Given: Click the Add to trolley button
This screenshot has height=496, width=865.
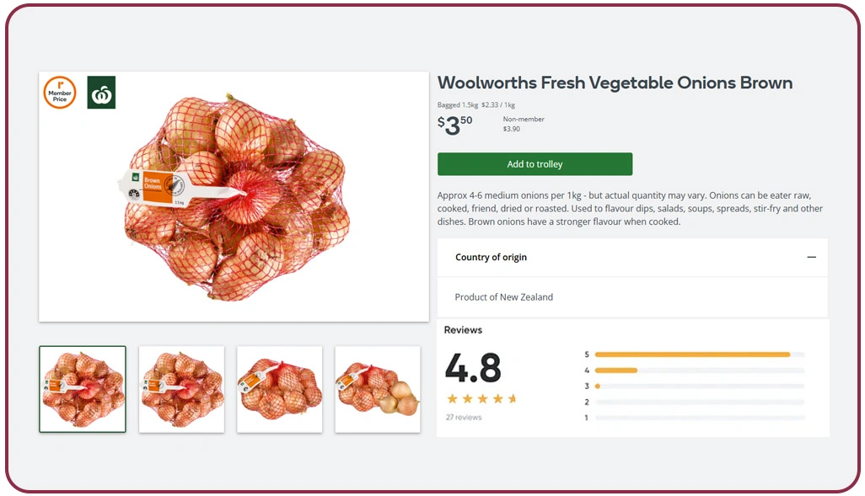Looking at the screenshot, I should tap(535, 164).
